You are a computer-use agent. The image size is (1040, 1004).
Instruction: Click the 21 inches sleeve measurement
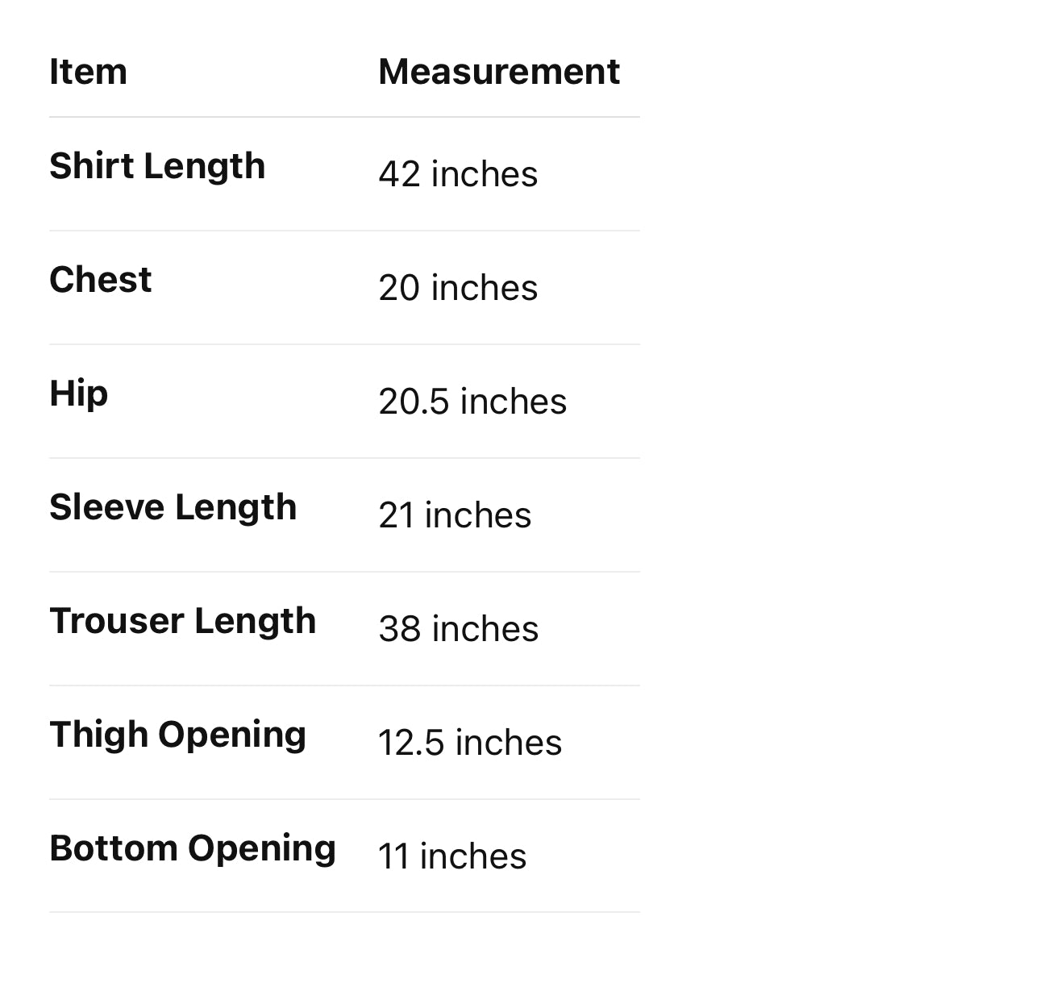[x=455, y=515]
